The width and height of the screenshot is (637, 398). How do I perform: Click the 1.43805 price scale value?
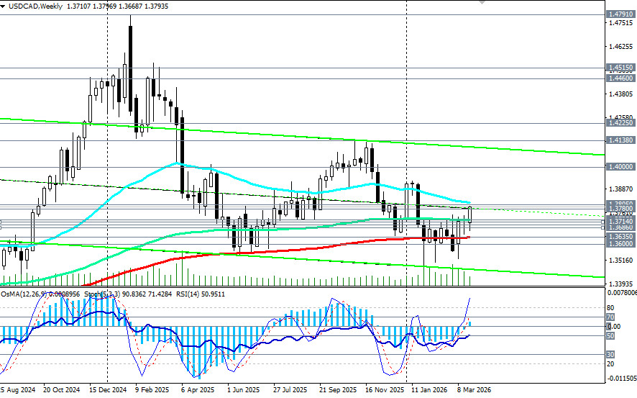click(x=622, y=94)
